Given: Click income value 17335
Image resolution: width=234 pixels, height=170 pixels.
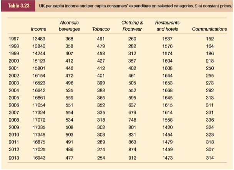Looking at the screenshot, I should (39, 127).
